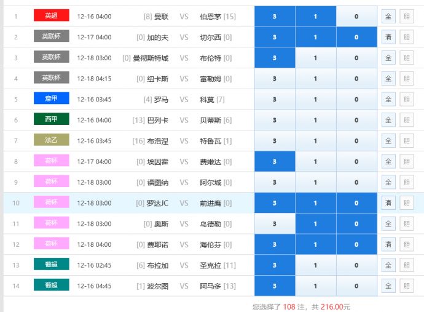424x312 pixels.
Task: Select draw (1) for 布洛涅 vs 特鲁瓦
Action: pos(315,141)
